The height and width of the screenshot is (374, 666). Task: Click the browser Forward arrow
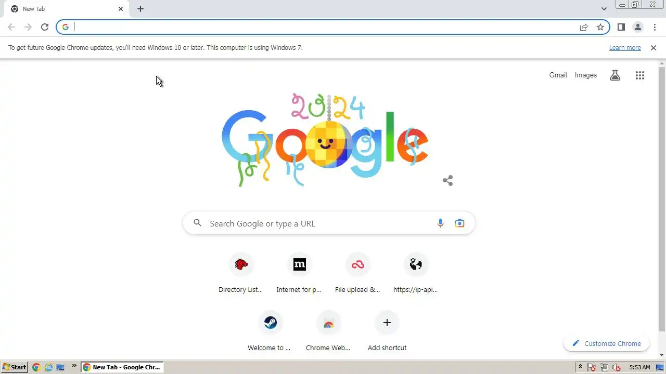[x=28, y=27]
